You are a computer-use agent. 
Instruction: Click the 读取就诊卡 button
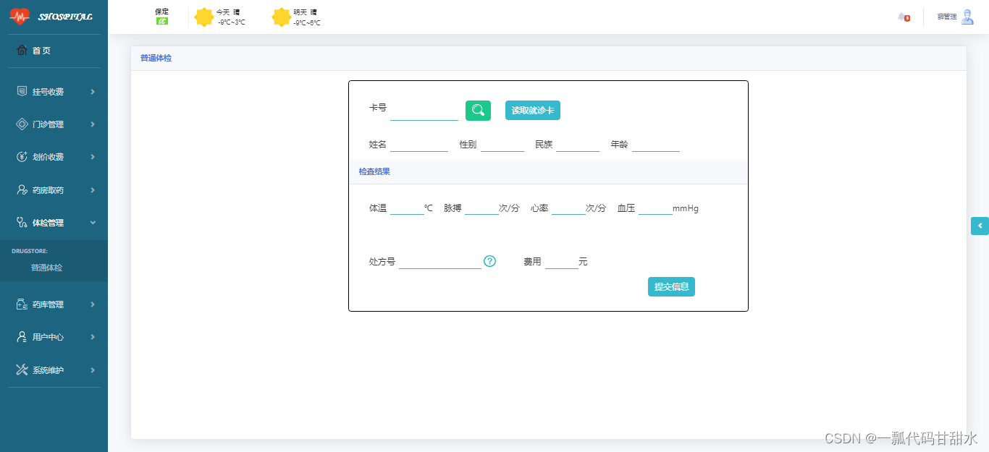tap(533, 111)
